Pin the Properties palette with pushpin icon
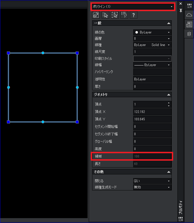 pos(180,11)
